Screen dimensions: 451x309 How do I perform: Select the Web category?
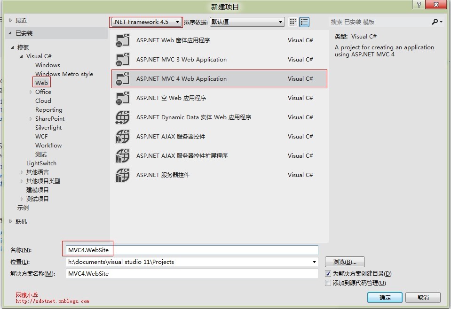41,83
